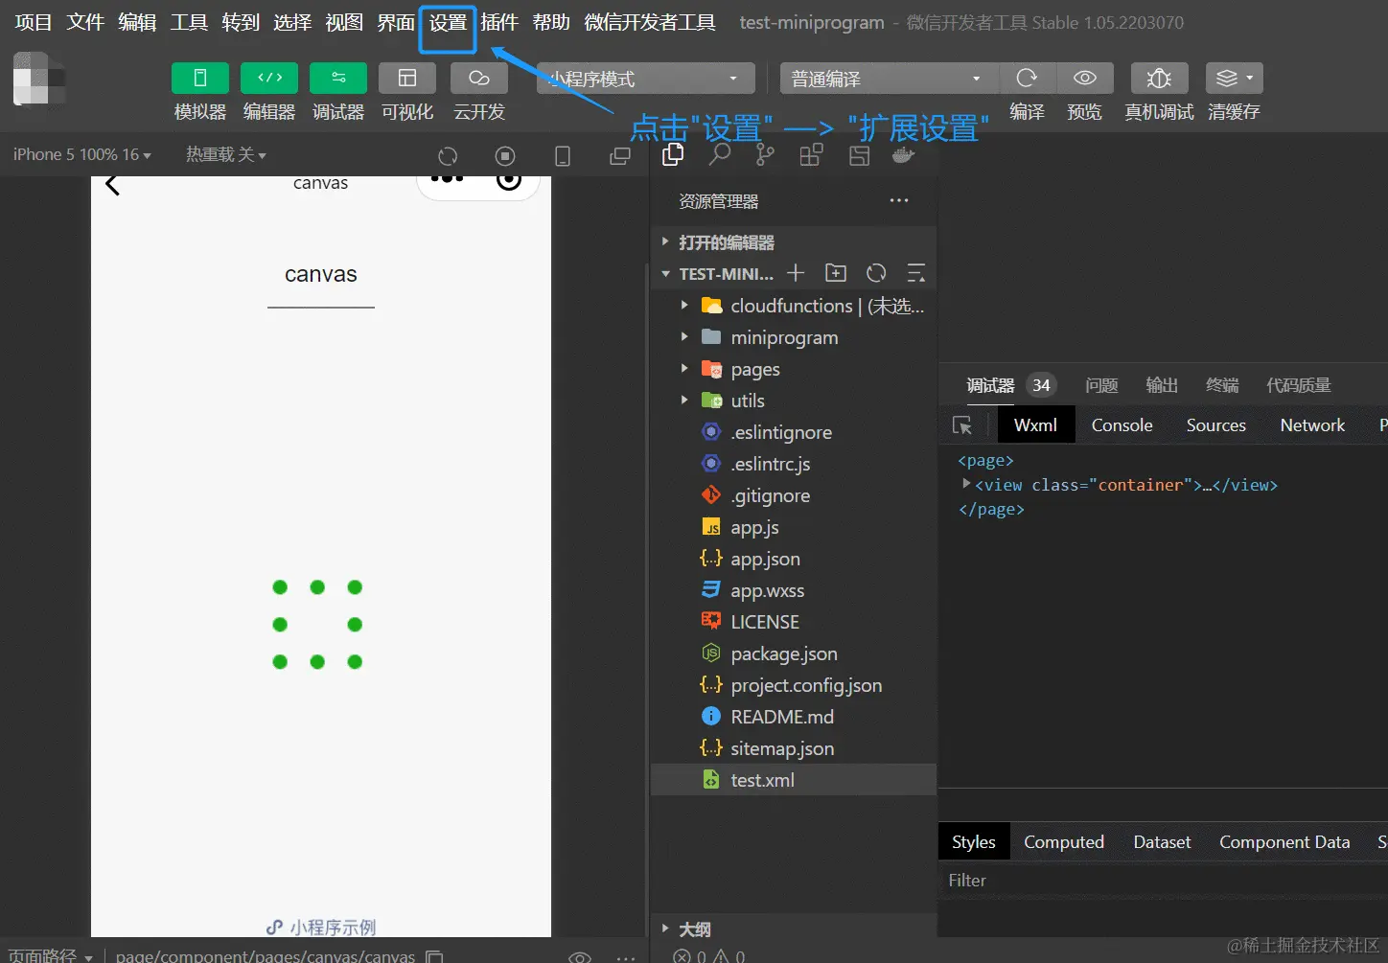Viewport: 1388px width, 963px height.
Task: Click the layout panel icon beside extensions
Action: (x=859, y=155)
